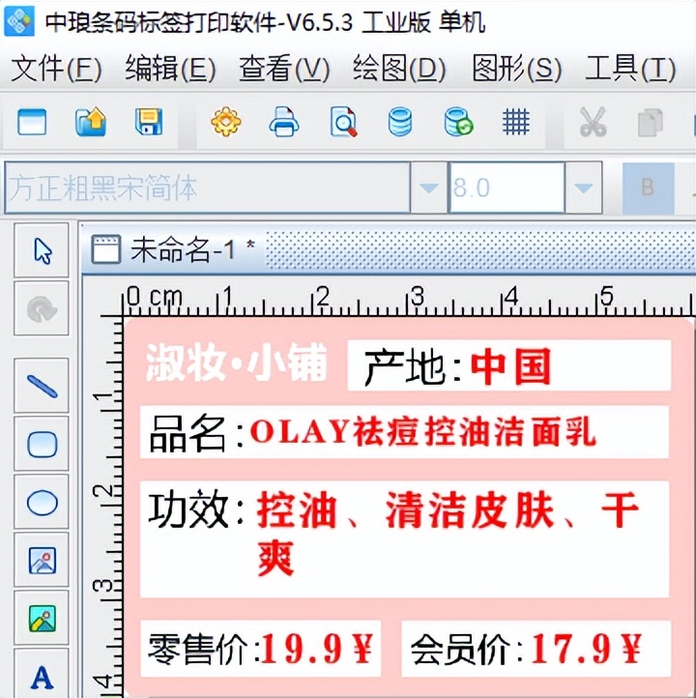The image size is (696, 698).
Task: Click the application logo icon
Action: (x=18, y=20)
